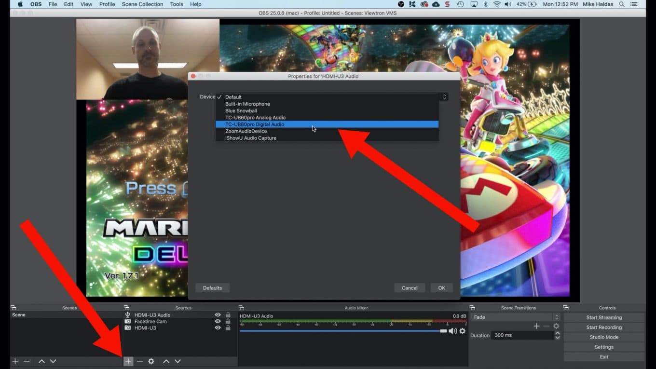Increase transition Duration with the stepper arrows
This screenshot has width=656, height=369.
click(x=558, y=333)
